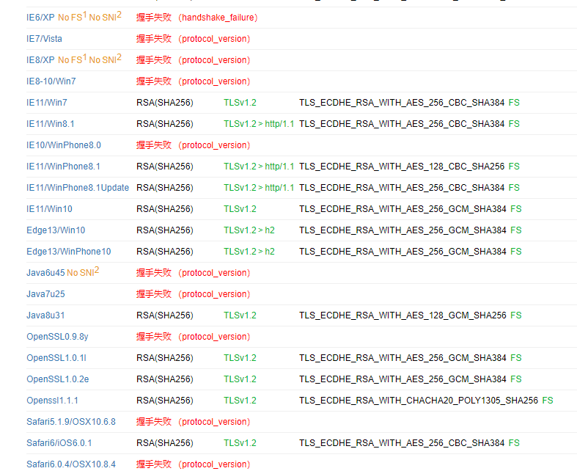The height and width of the screenshot is (471, 577).
Task: Click RSA(SHA256) in the IE11/Win10 row
Action: 165,209
